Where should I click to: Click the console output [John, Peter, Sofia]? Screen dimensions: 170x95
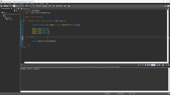point(30,69)
